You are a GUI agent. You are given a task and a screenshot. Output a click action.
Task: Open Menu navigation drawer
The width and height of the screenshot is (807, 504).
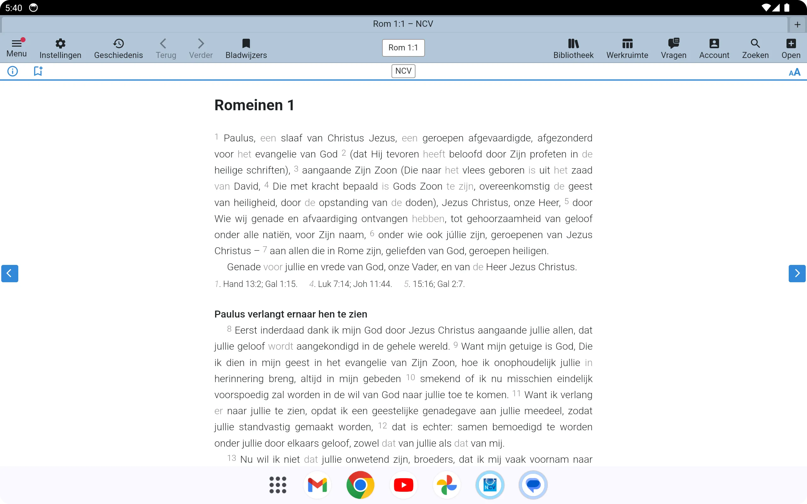pyautogui.click(x=16, y=47)
